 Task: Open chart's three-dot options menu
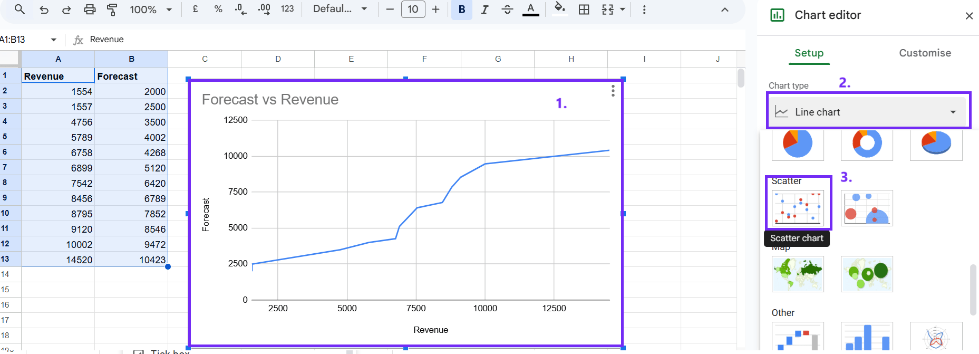[x=613, y=91]
